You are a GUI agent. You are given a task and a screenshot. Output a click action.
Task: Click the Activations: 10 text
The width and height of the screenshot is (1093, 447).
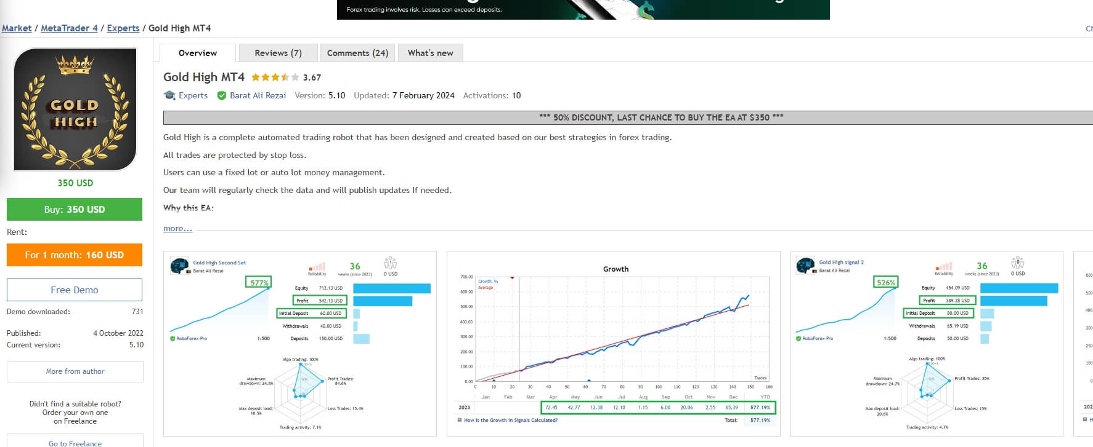pyautogui.click(x=492, y=95)
